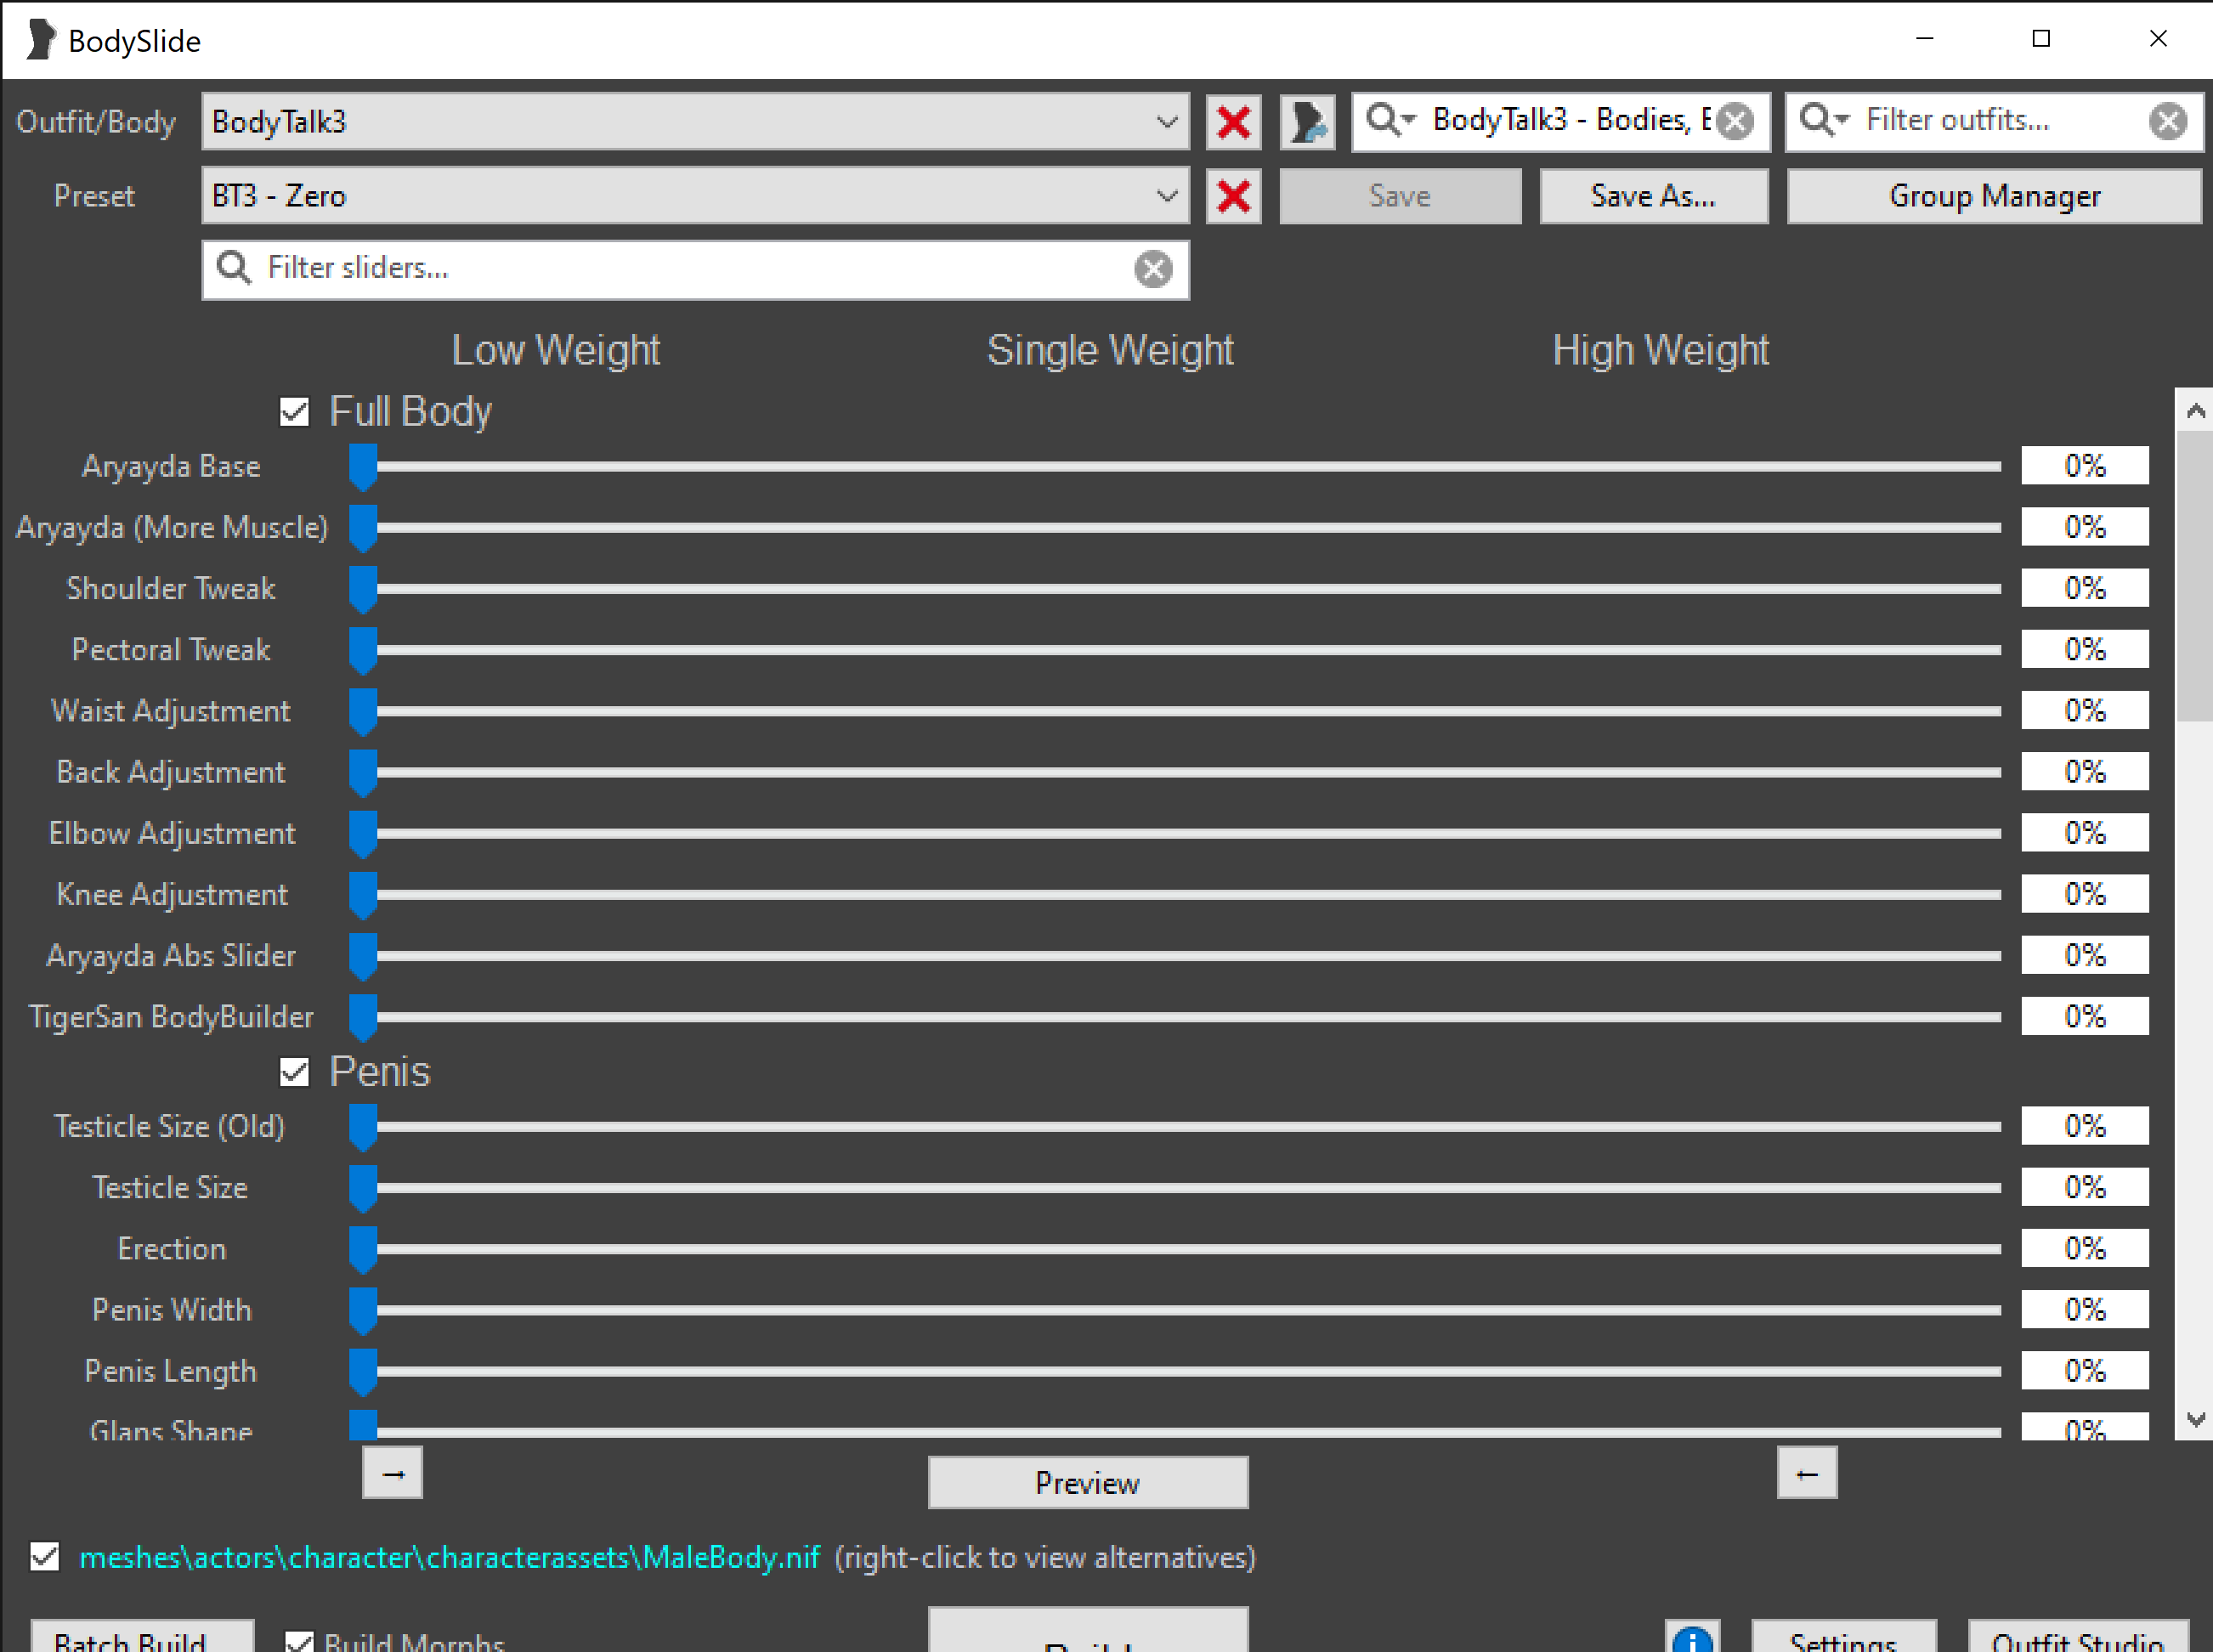
Task: Toggle the Penis category checkbox
Action: pyautogui.click(x=294, y=1072)
